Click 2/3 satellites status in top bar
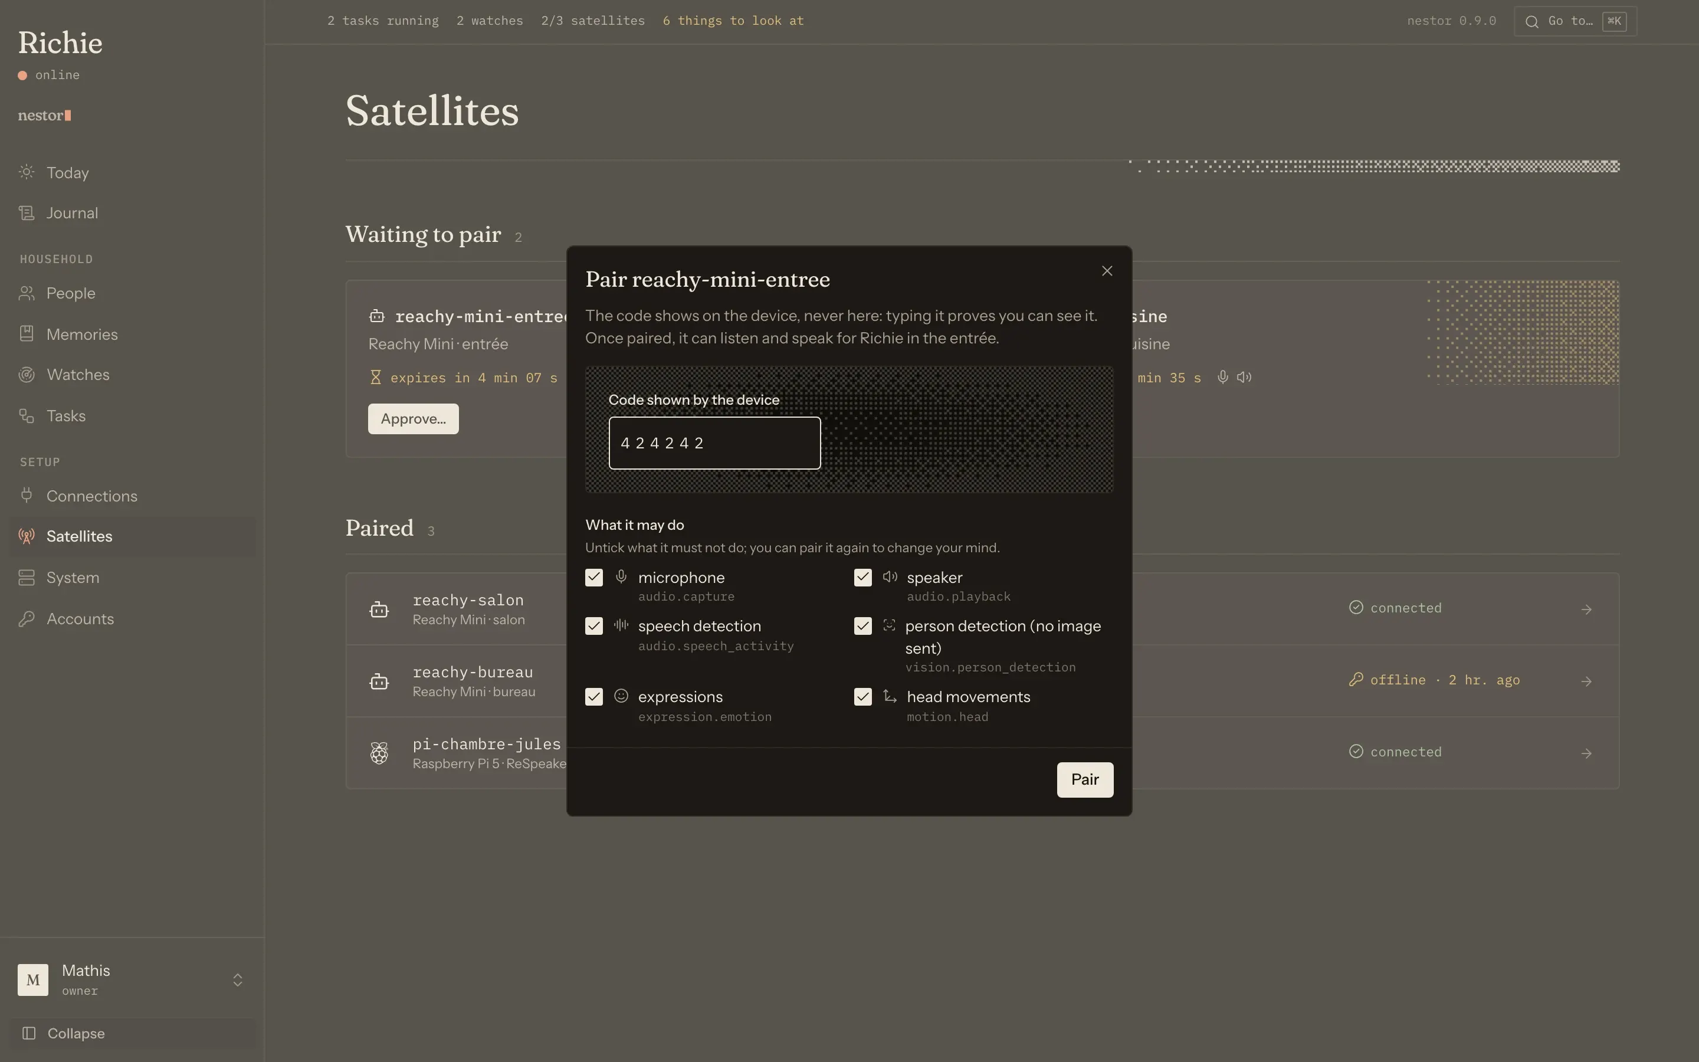Viewport: 1699px width, 1062px height. pos(592,21)
